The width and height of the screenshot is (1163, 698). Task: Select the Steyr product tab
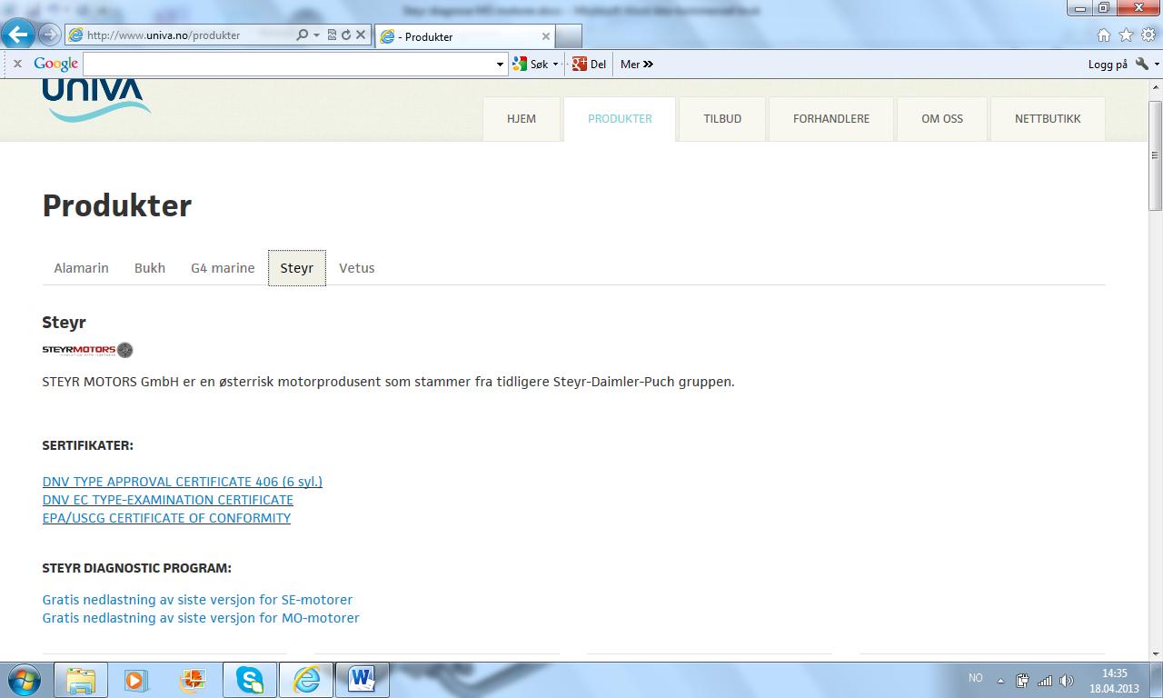(297, 268)
